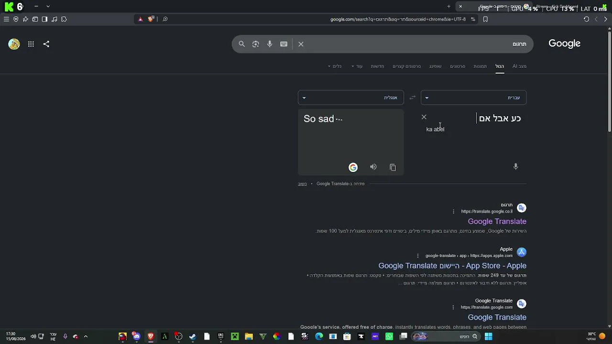
Task: Open the target language English dropdown
Action: click(350, 97)
